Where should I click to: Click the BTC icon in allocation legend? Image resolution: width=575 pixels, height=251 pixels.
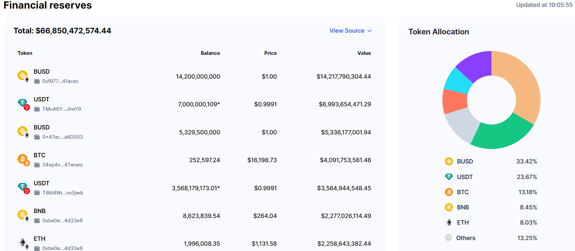449,192
